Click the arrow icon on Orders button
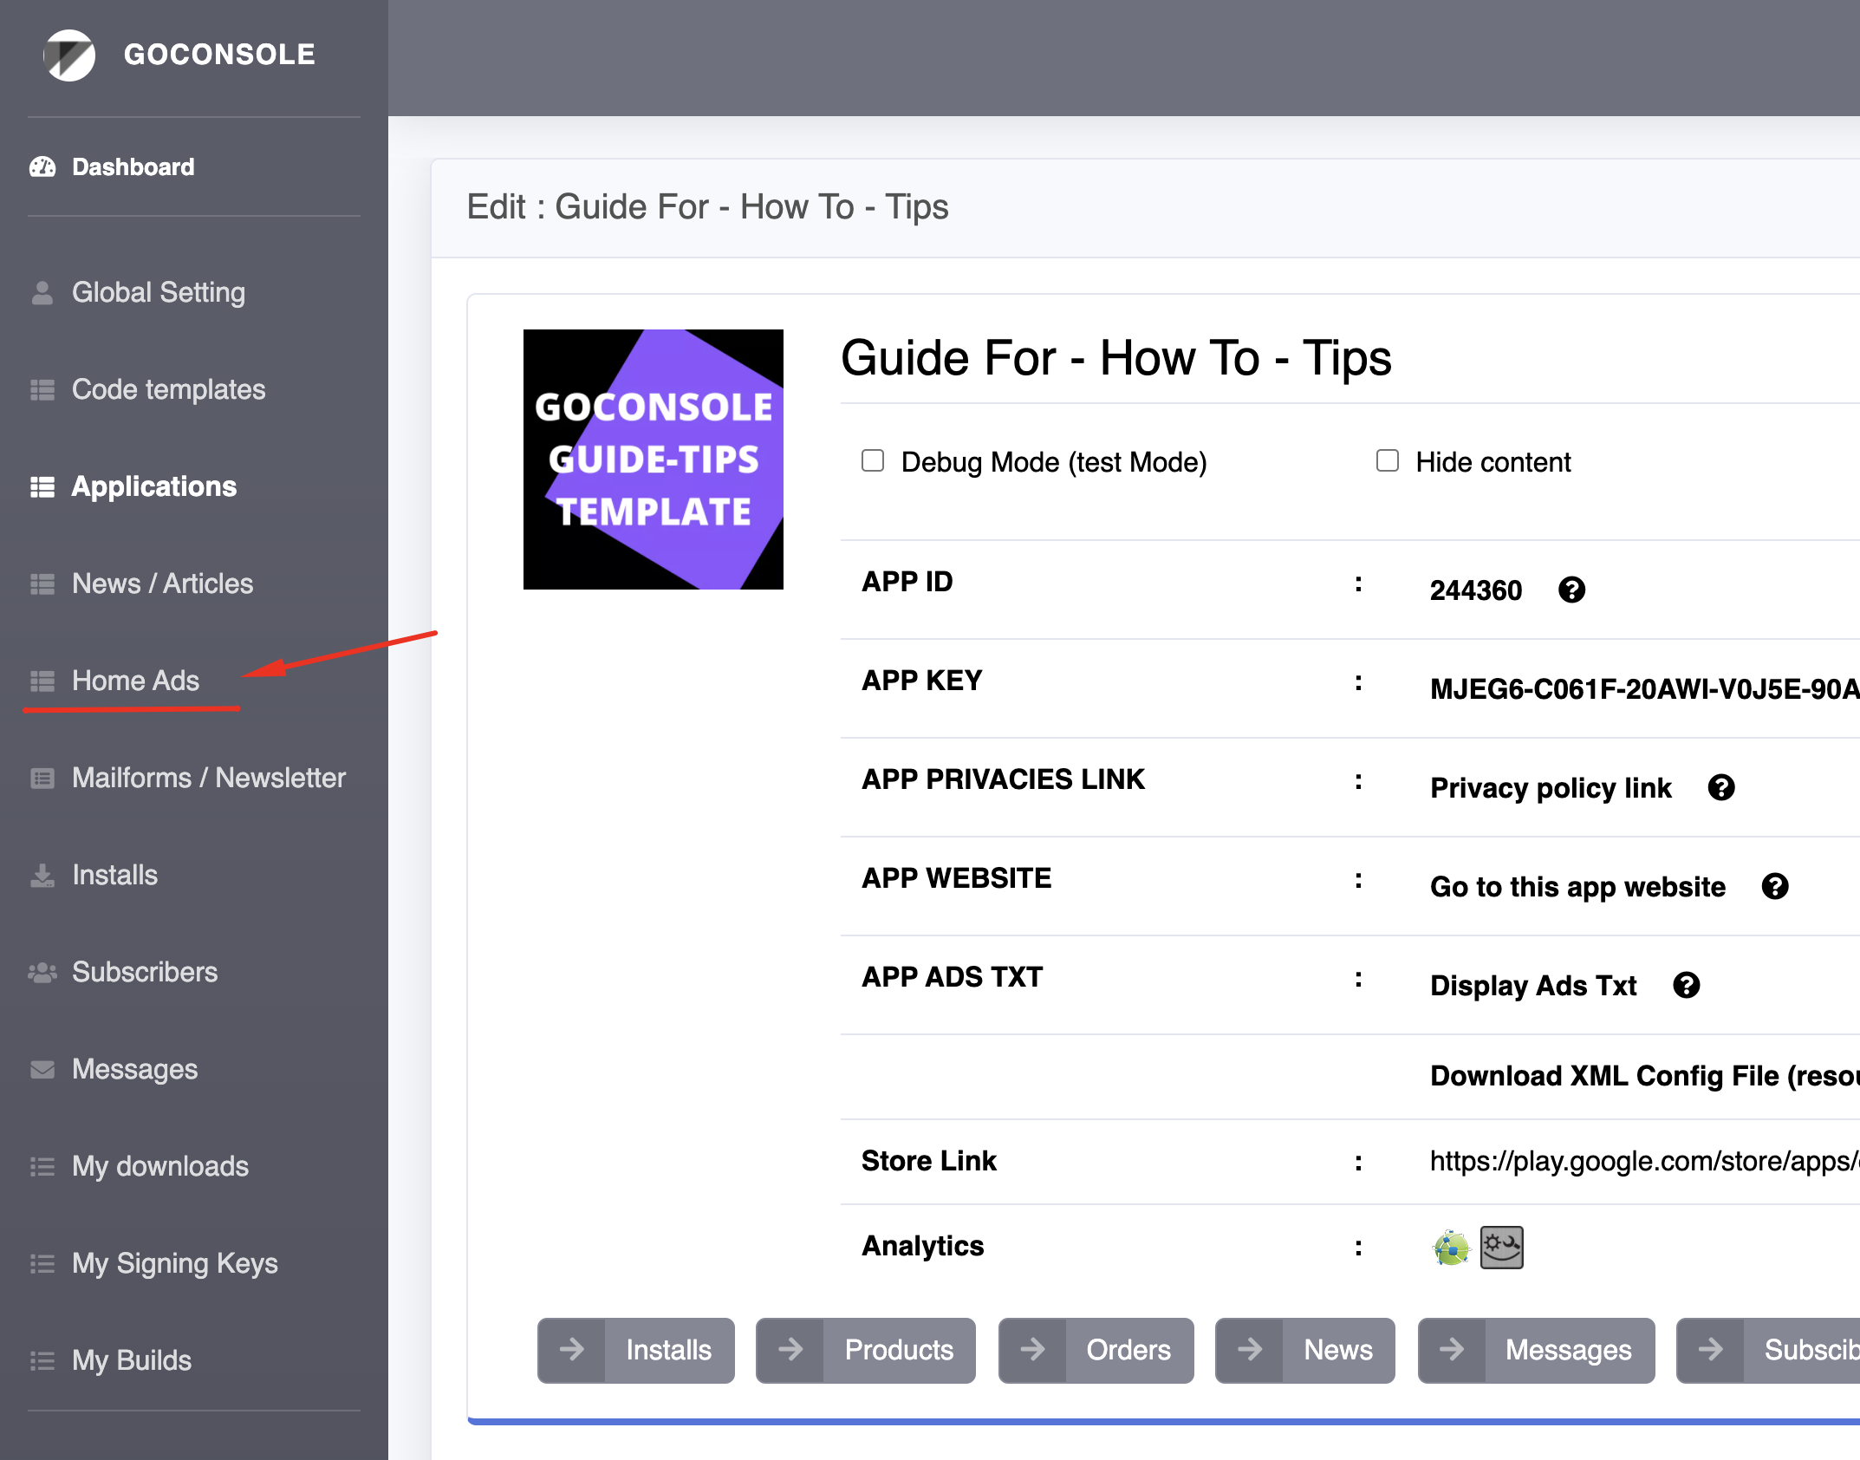 coord(1031,1349)
